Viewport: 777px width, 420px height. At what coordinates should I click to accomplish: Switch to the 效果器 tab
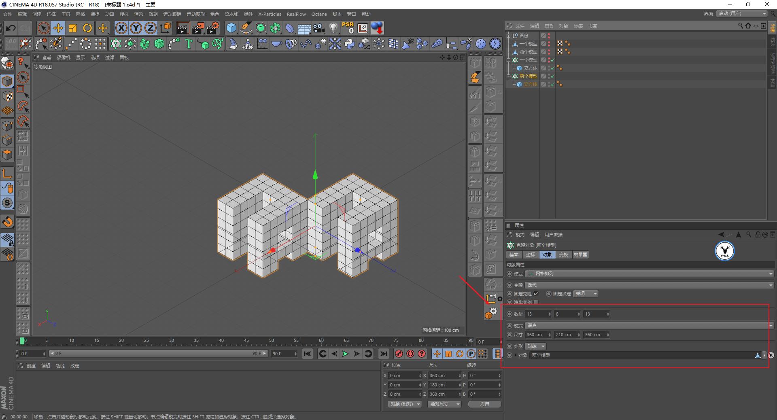[x=580, y=255]
